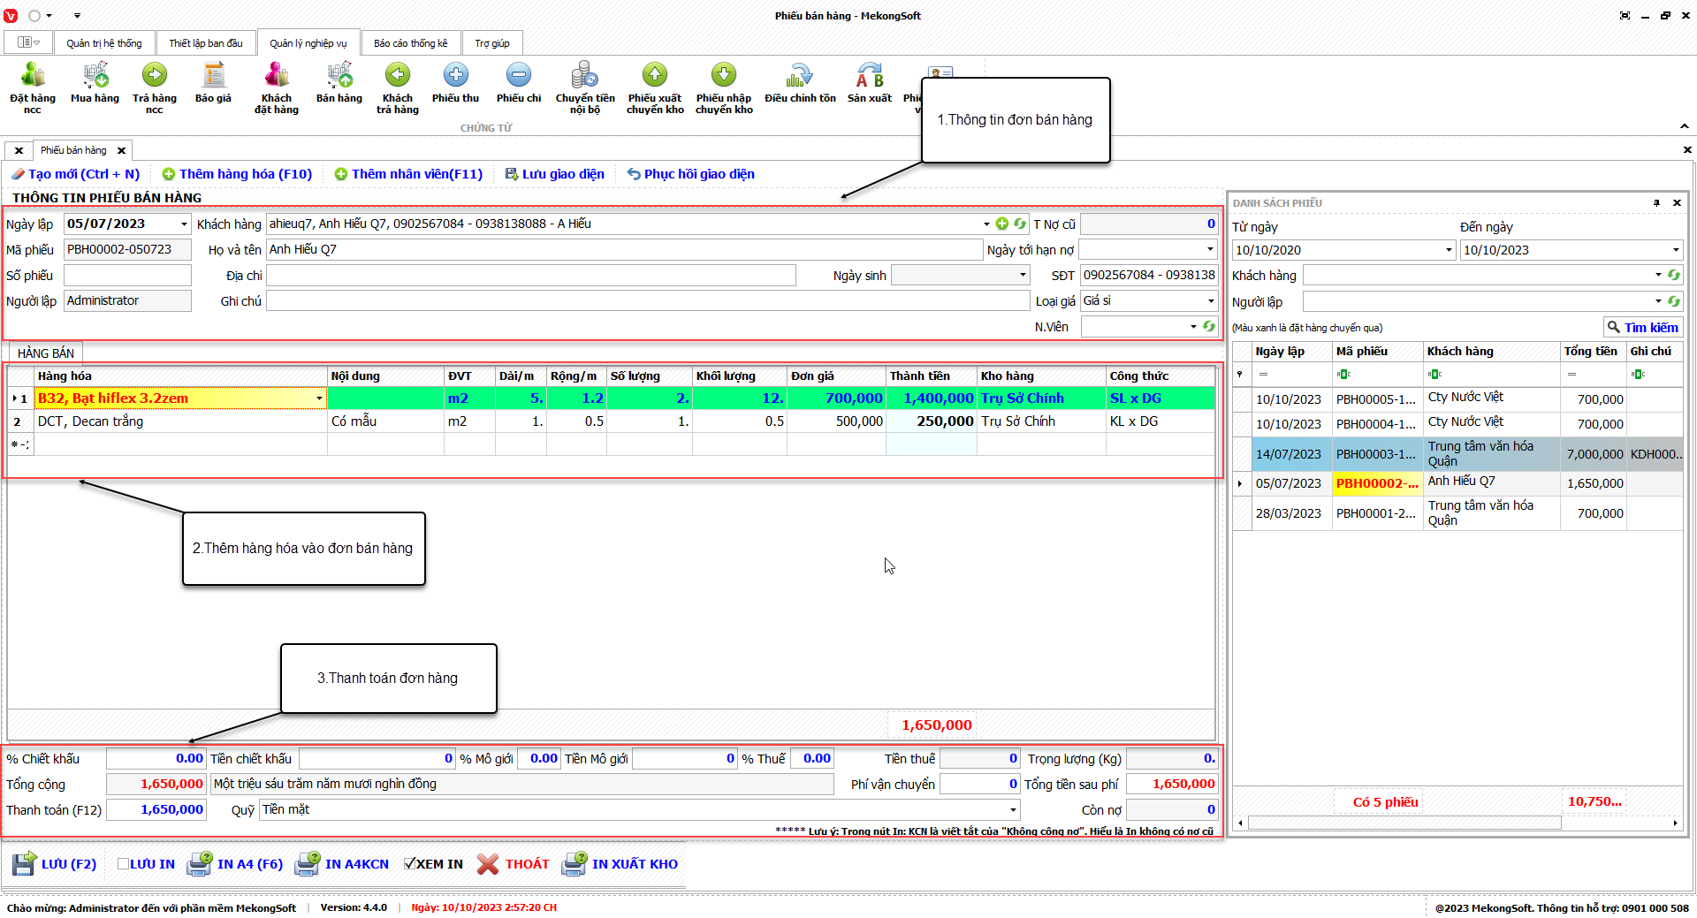Open the Mua hàng purchase icon
The image size is (1697, 918).
click(x=95, y=84)
